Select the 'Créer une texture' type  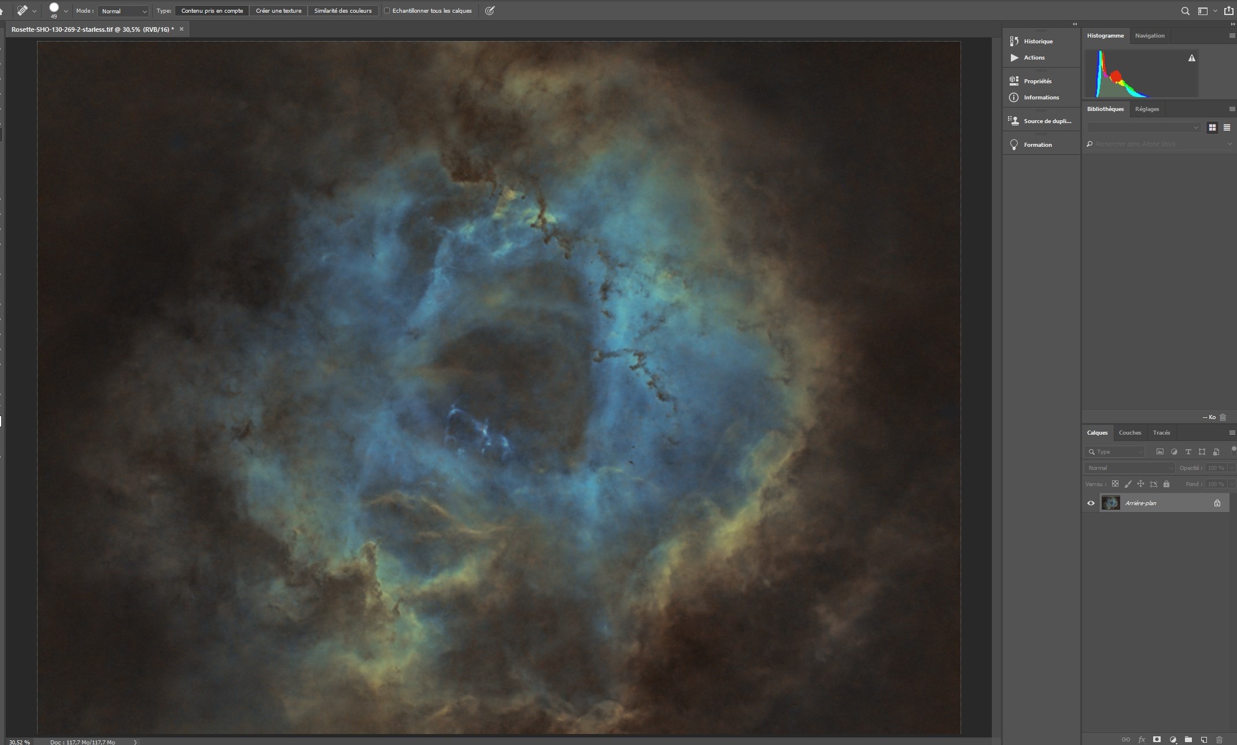279,10
